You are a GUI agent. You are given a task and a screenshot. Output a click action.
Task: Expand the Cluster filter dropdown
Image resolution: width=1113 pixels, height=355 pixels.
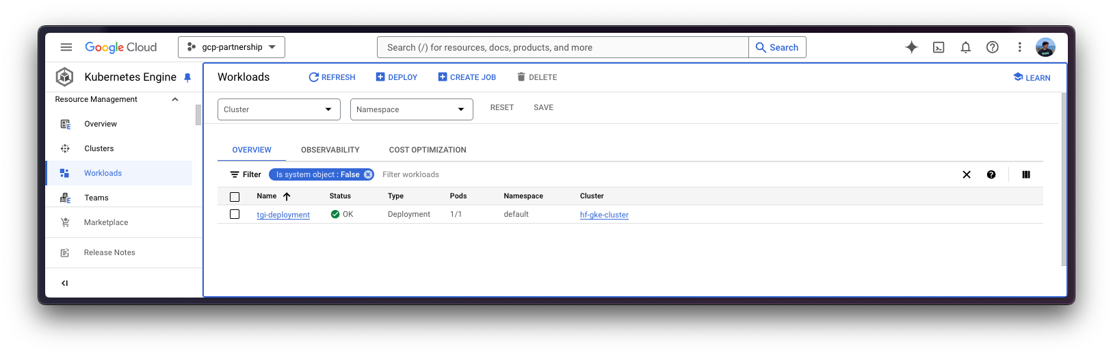[279, 109]
